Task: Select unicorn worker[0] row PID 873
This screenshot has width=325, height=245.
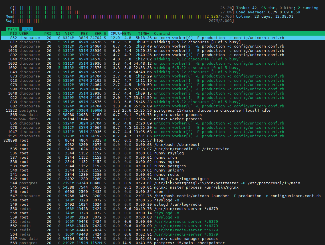Action: coord(163,76)
